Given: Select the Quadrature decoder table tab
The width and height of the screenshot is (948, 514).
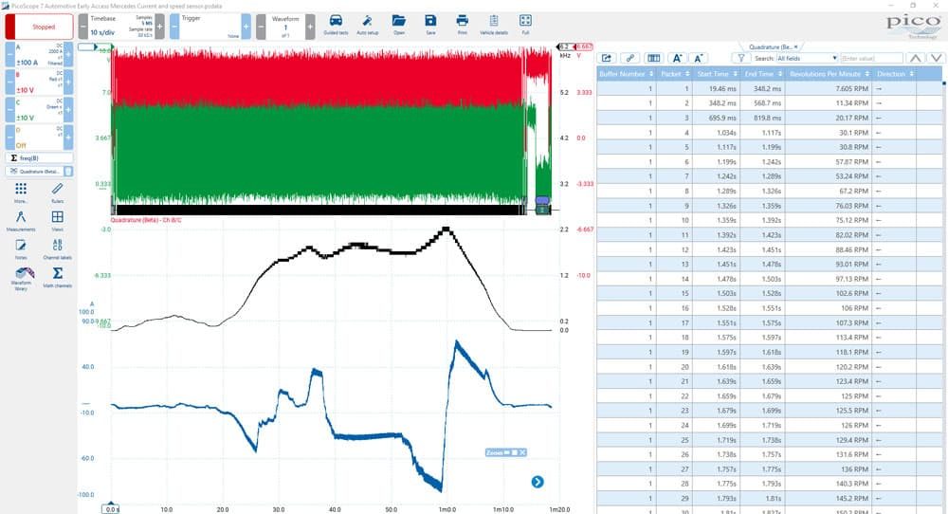Looking at the screenshot, I should [x=769, y=46].
